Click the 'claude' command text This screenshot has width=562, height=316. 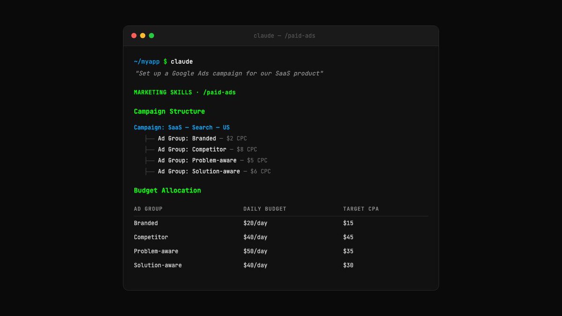(x=182, y=62)
